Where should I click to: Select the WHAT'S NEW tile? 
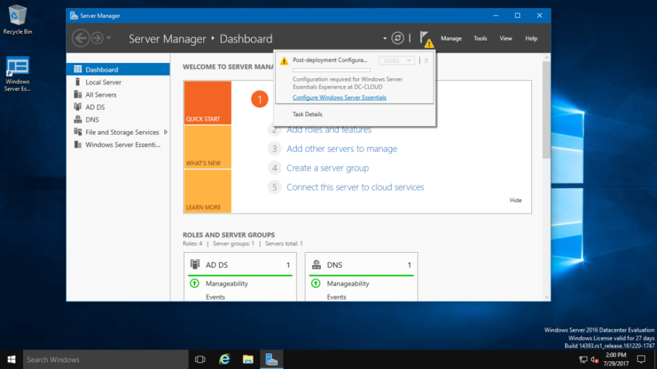click(x=207, y=147)
